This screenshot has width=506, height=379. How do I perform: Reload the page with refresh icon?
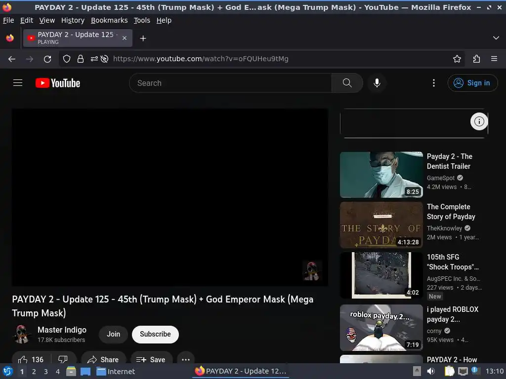(x=47, y=59)
